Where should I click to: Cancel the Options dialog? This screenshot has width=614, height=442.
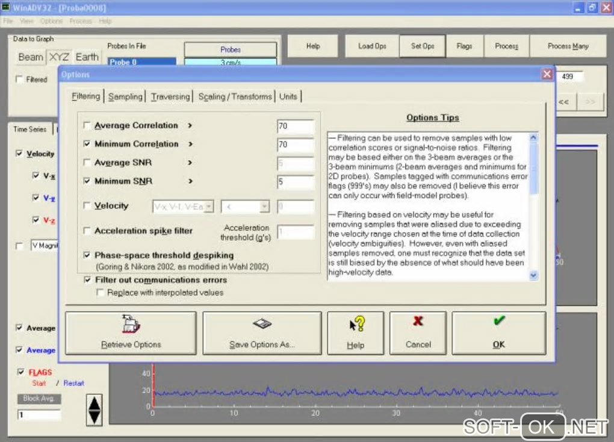(x=418, y=334)
